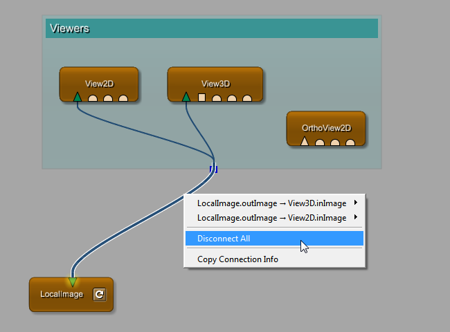
Task: Select the rightmost half-circle connector on OrthoView2D
Action: pyautogui.click(x=350, y=143)
